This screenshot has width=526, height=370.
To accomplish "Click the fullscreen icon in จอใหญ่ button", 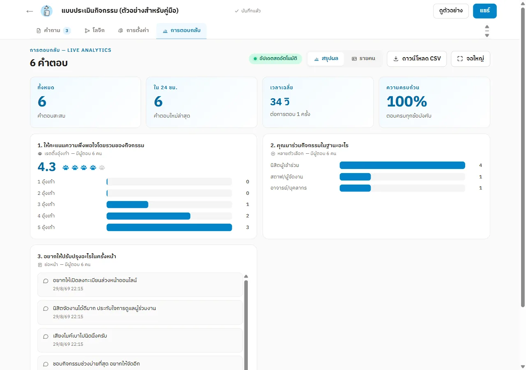I will click(x=460, y=59).
